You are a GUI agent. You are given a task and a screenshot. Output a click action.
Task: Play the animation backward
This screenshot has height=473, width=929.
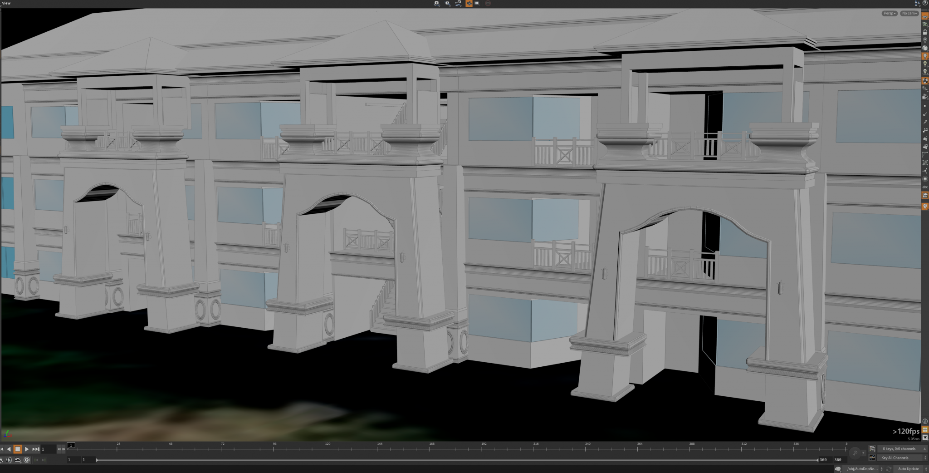[9, 449]
